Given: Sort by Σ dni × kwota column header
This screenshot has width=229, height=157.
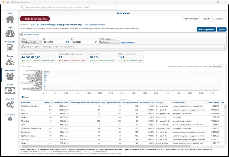Looking at the screenshot, I should tap(213, 102).
